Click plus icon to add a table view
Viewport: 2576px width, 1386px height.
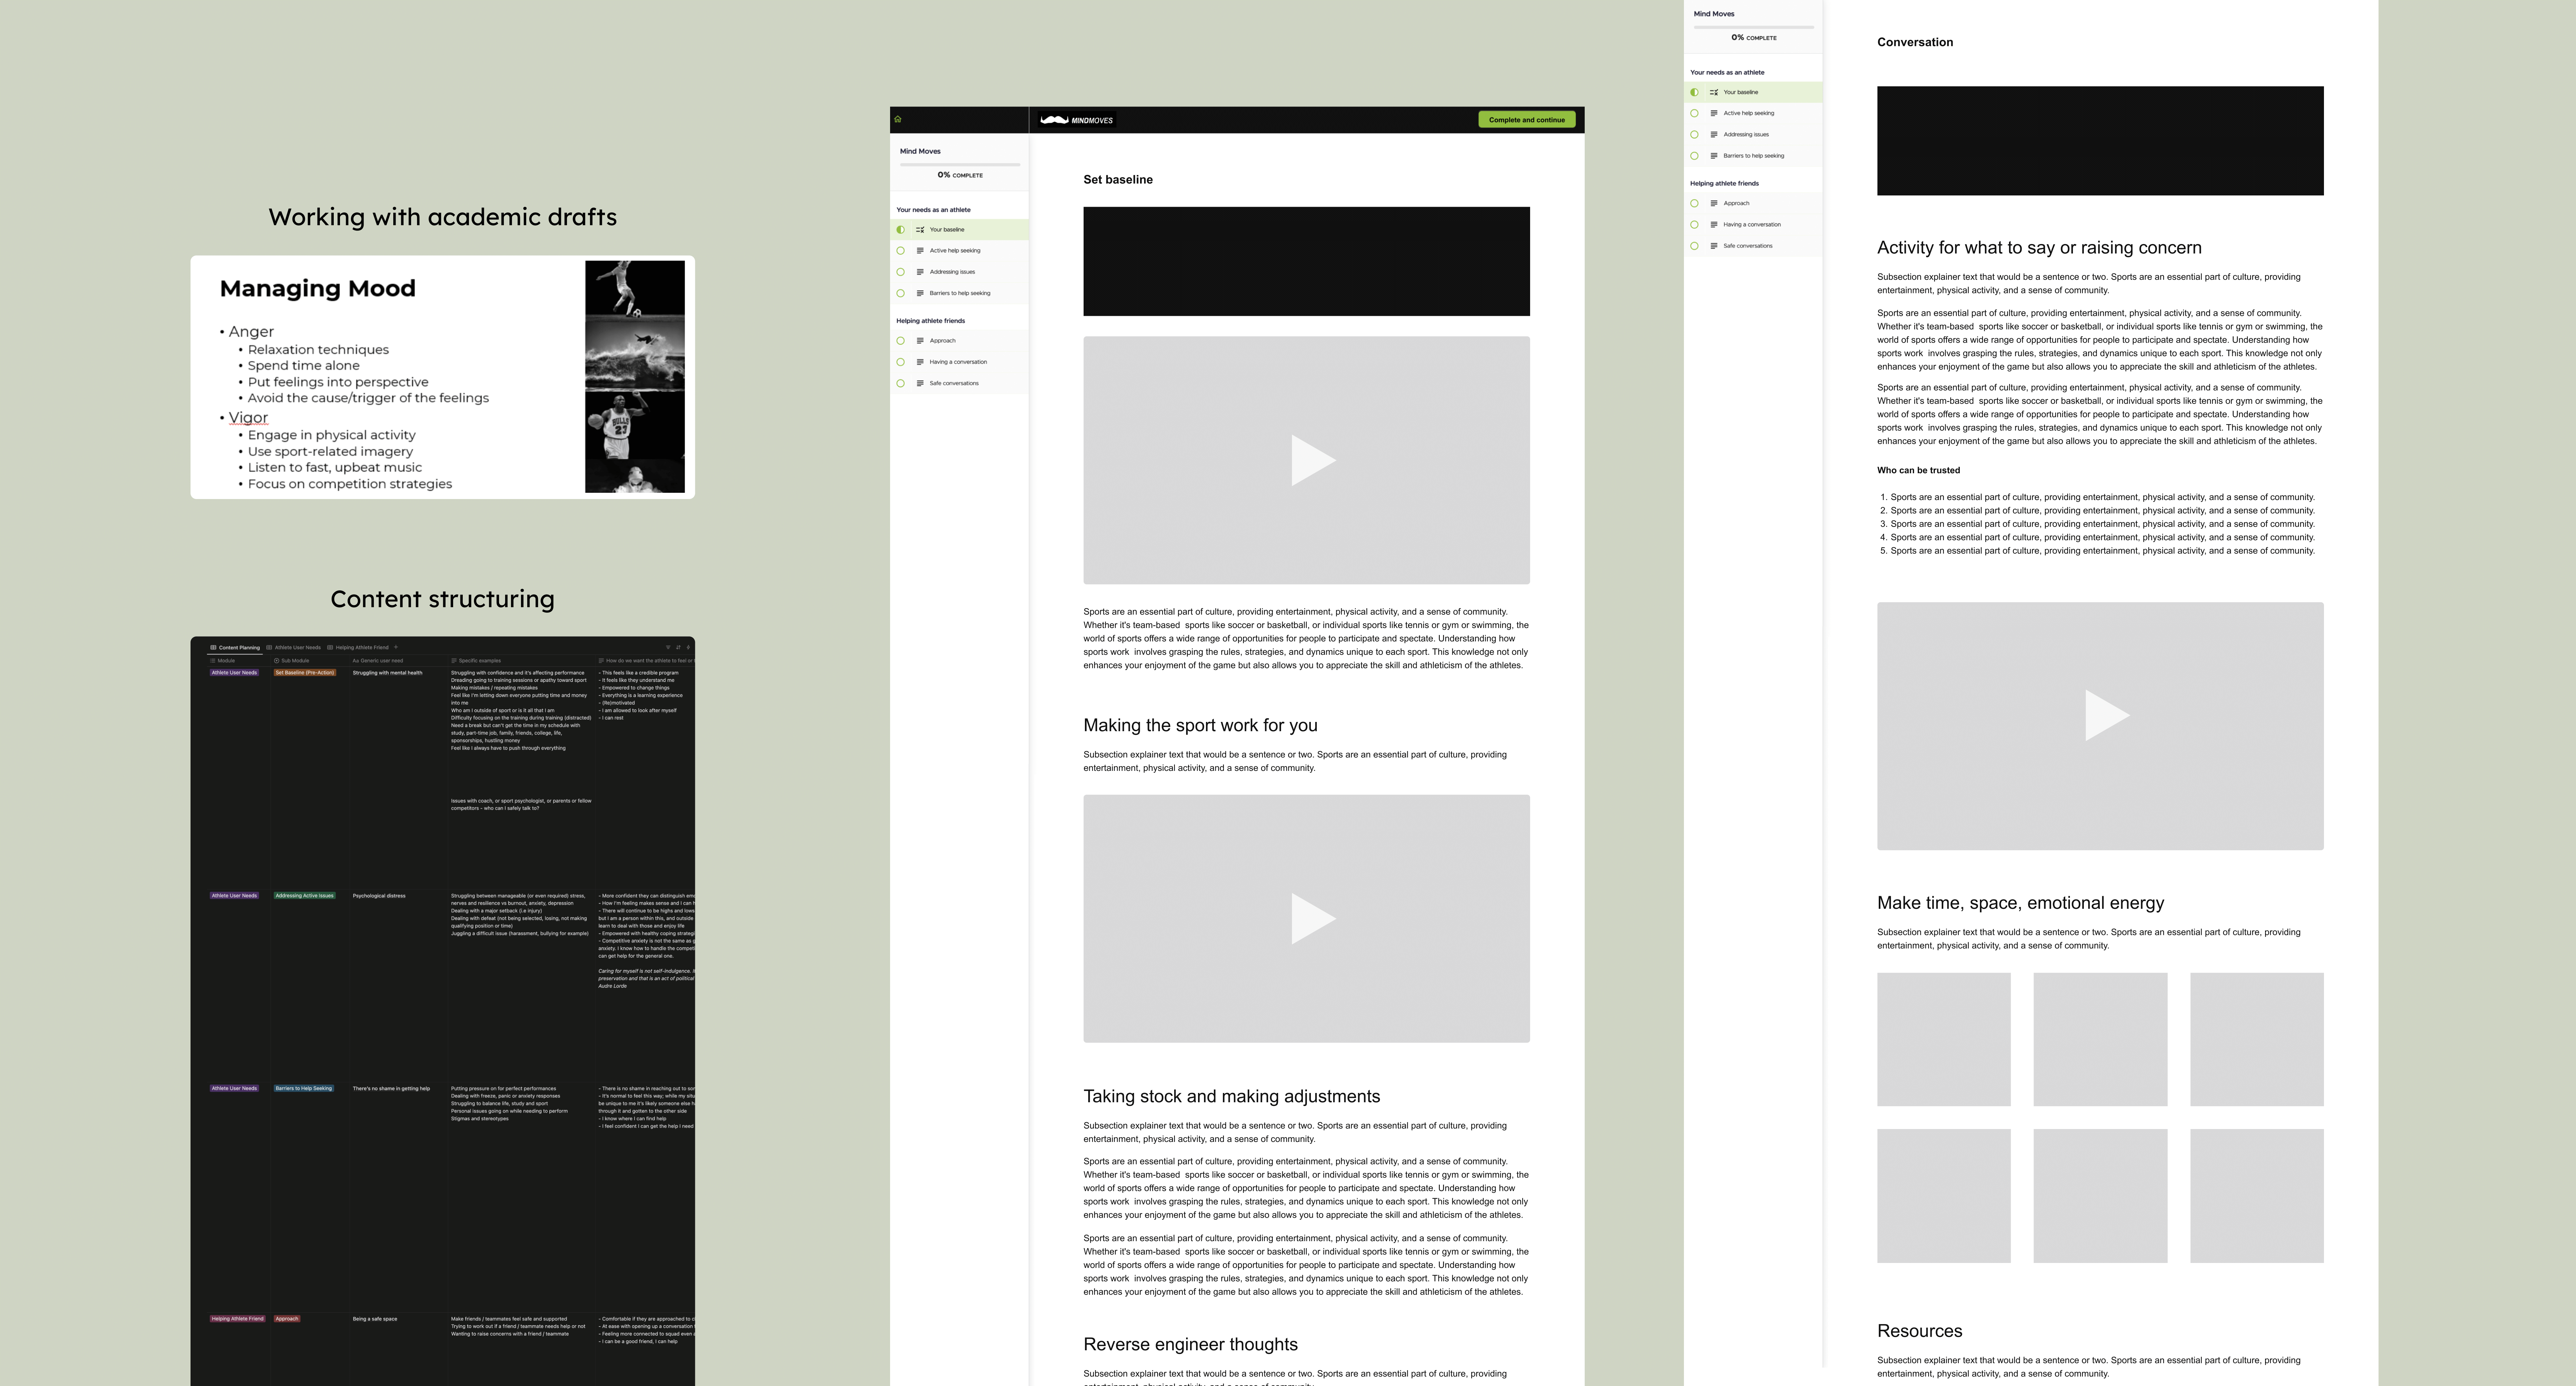[x=396, y=647]
